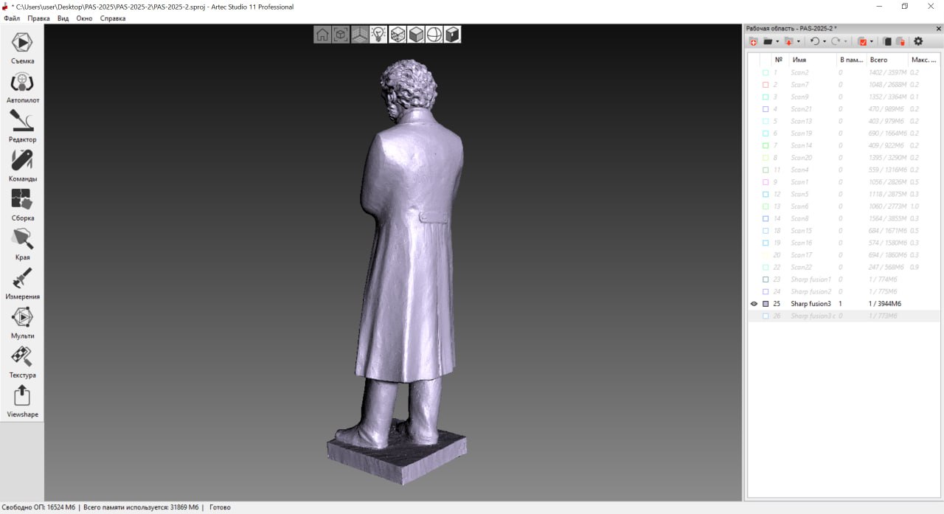The height and width of the screenshot is (514, 944).
Task: Click the Свободно ОП: 16524 Мб status
Action: [38, 507]
